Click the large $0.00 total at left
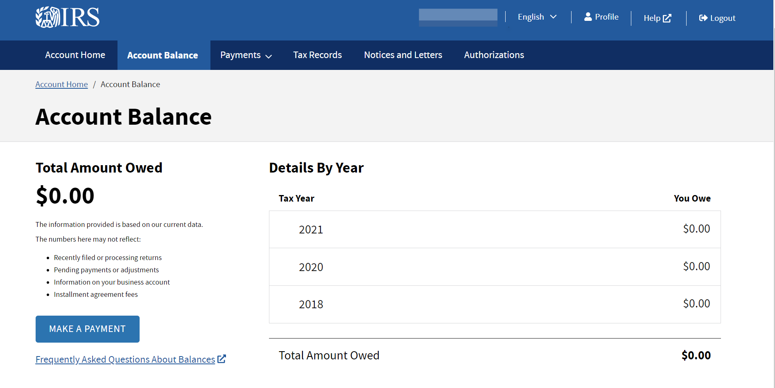Viewport: 775px width, 388px height. (65, 195)
